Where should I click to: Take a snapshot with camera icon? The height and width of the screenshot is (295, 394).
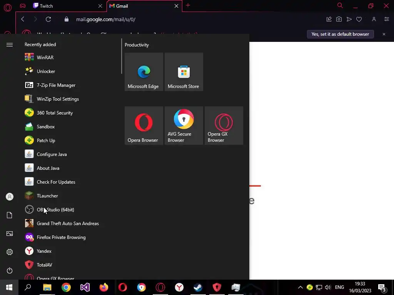click(339, 19)
